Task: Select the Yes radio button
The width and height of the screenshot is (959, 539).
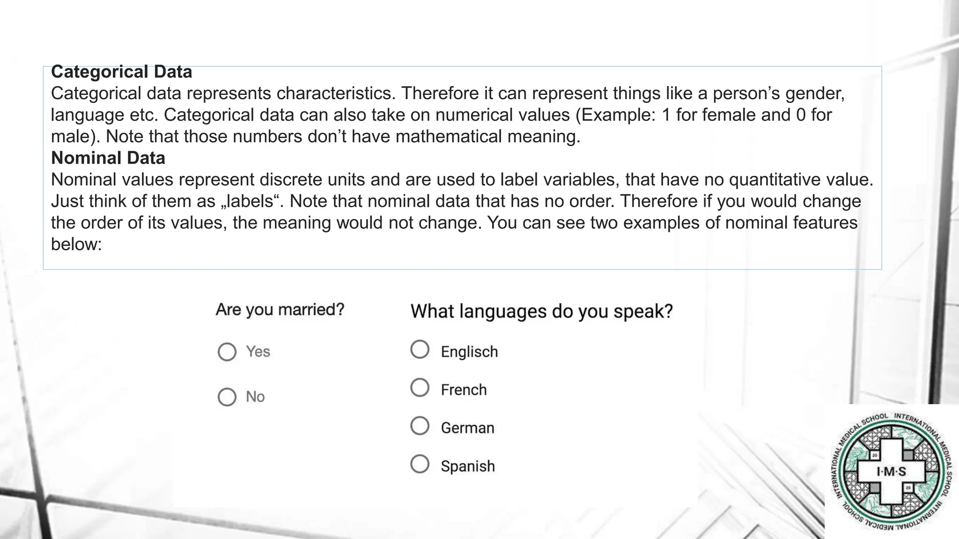Action: (227, 352)
